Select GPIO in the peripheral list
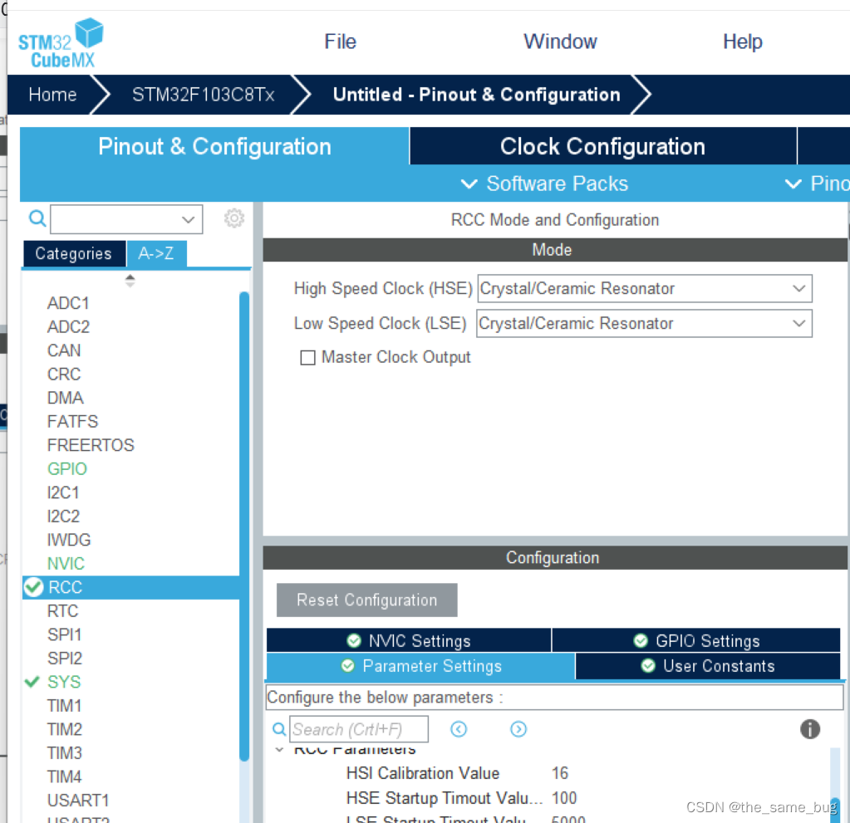 pyautogui.click(x=67, y=468)
